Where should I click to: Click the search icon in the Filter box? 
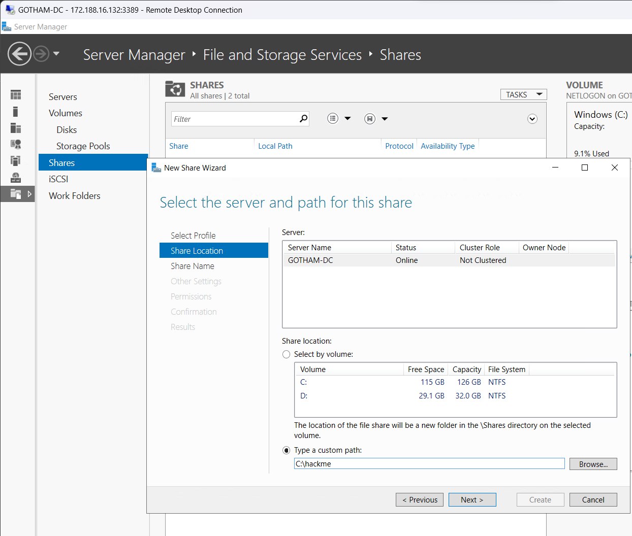[x=303, y=118]
